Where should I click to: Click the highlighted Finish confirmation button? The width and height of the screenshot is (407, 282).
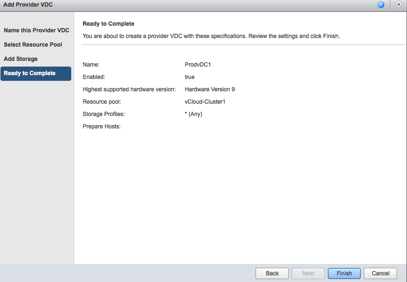[344, 273]
